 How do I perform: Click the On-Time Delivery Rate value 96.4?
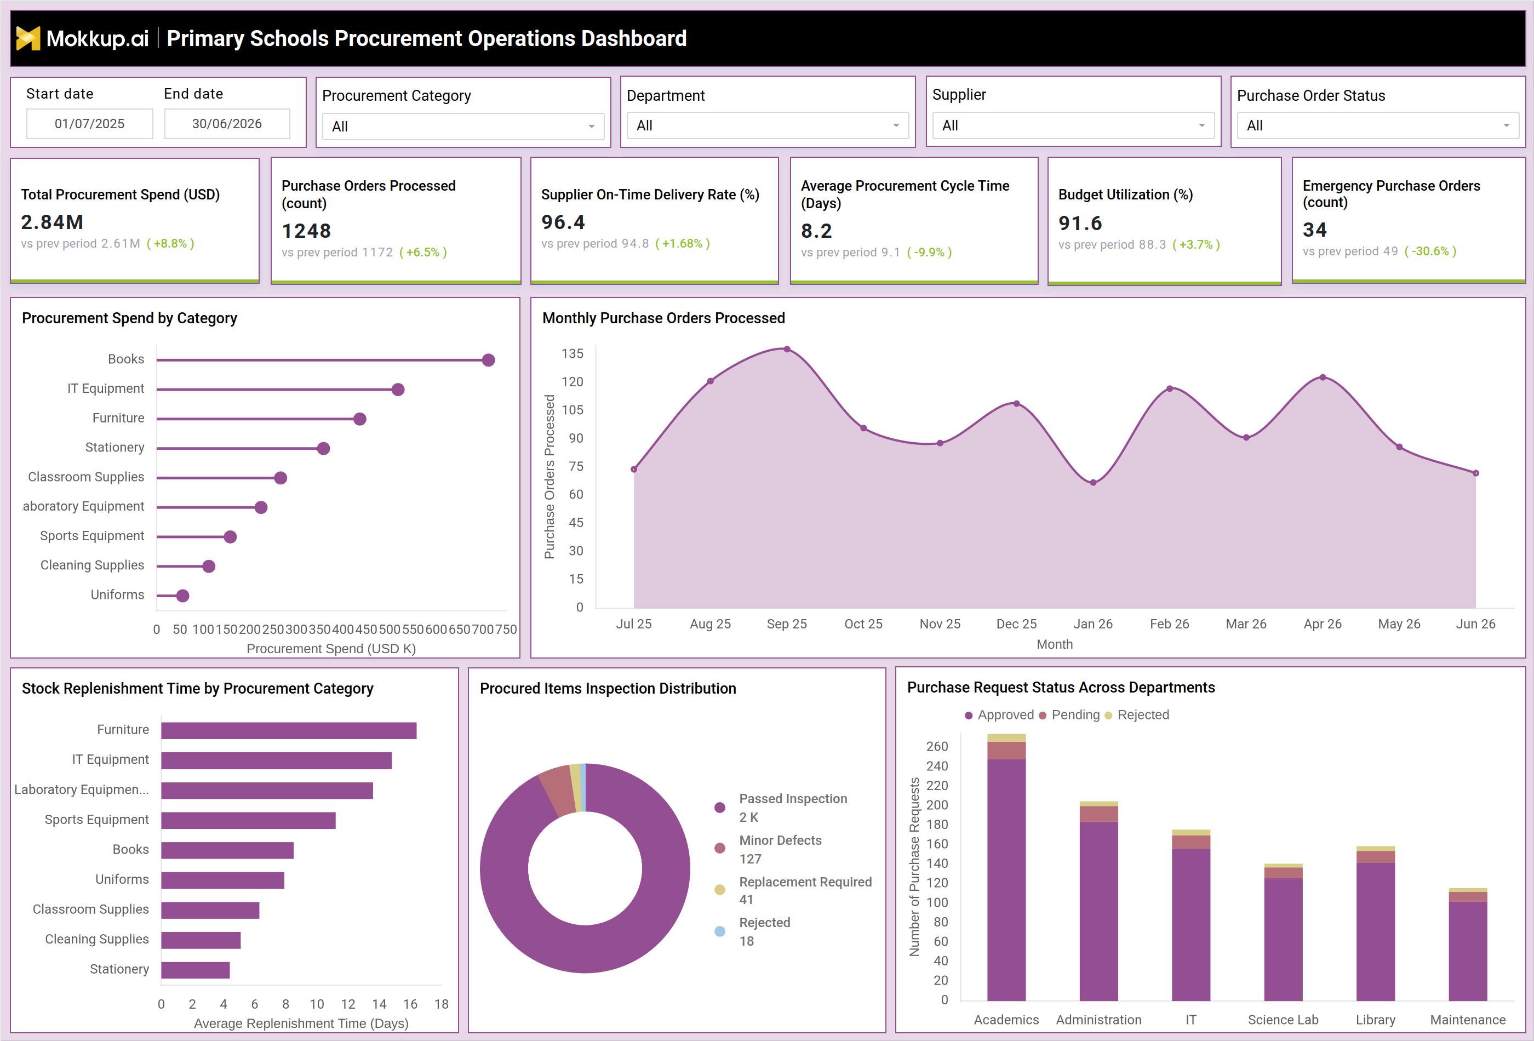563,222
